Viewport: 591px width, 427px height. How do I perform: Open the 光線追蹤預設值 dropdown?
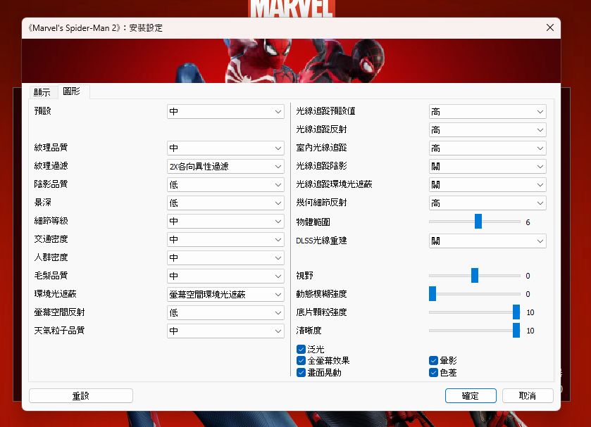tap(487, 111)
